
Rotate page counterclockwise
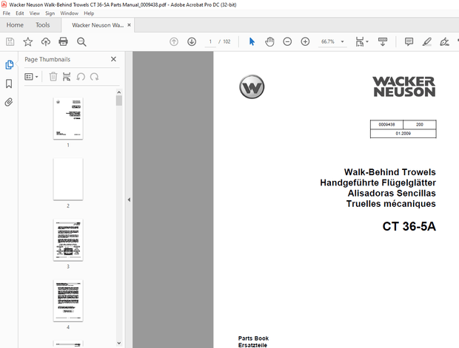tap(81, 77)
